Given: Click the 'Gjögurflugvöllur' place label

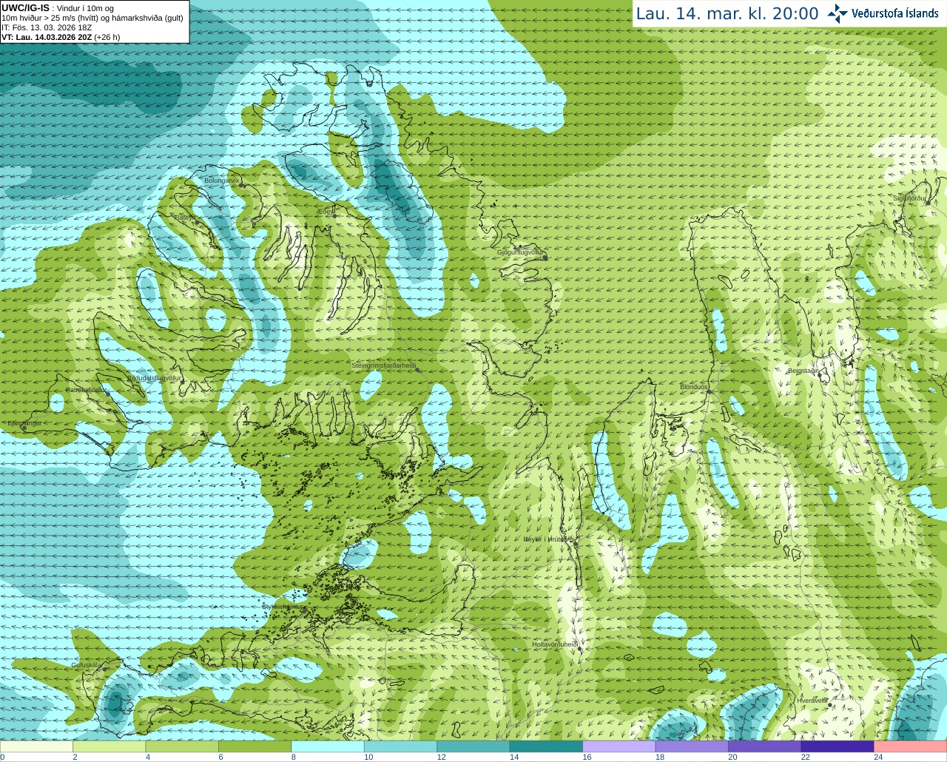Looking at the screenshot, I should coord(520,252).
